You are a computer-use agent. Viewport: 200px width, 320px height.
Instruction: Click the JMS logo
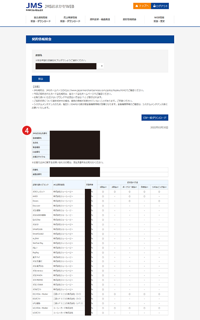click(35, 7)
